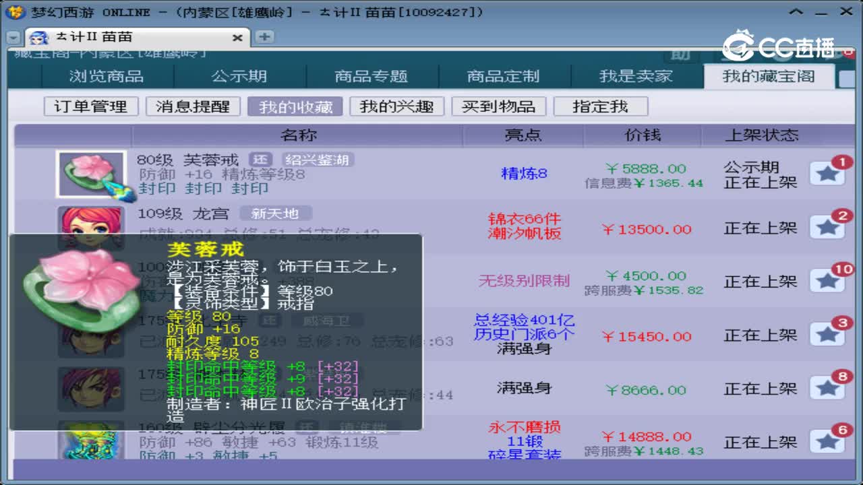This screenshot has width=863, height=485.
Task: Sort by 价钱 column header
Action: [x=643, y=135]
